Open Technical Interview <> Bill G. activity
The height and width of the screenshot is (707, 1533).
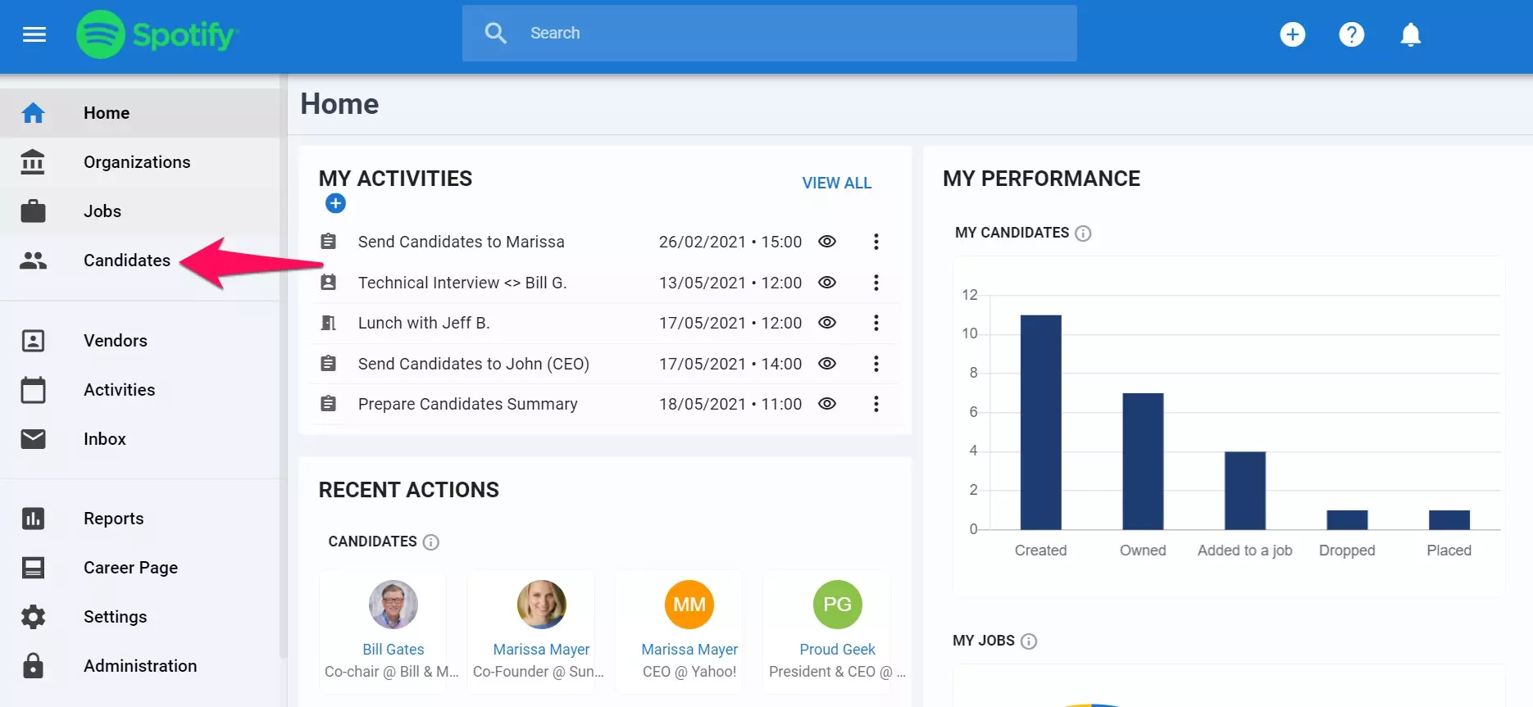pos(462,283)
